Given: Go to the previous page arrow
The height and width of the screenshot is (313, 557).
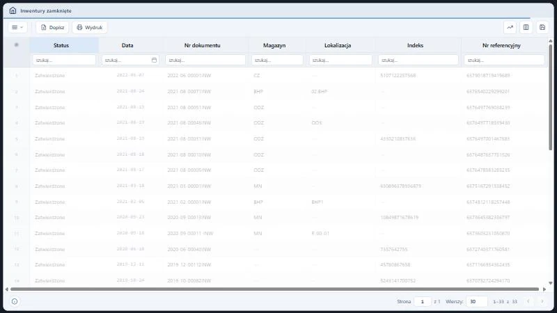Looking at the screenshot, I should pyautogui.click(x=528, y=301).
